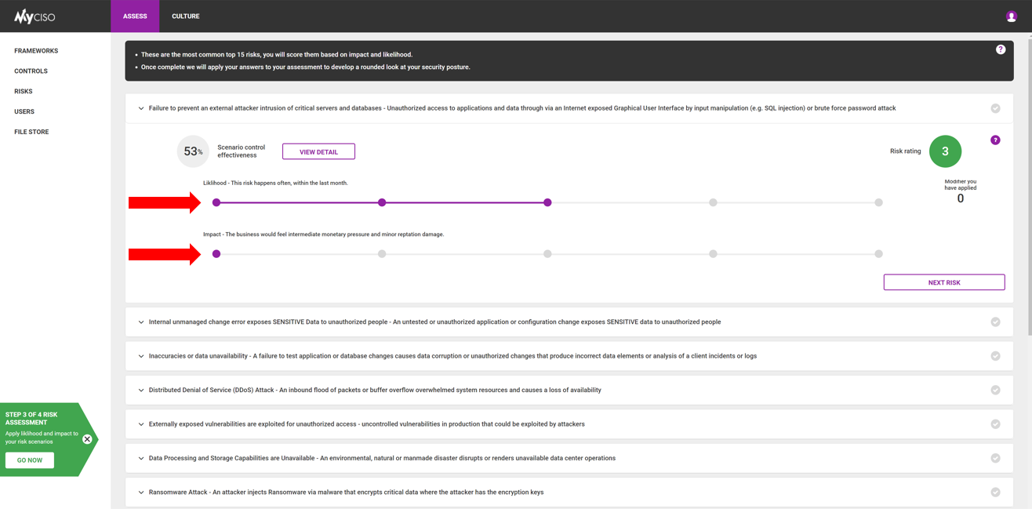This screenshot has height=516, width=1032.
Task: Switch to the ASSESS tab
Action: pyautogui.click(x=135, y=16)
